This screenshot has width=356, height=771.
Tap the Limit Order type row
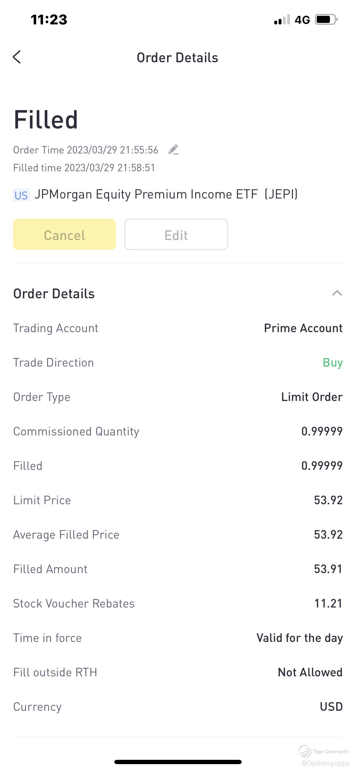click(178, 397)
